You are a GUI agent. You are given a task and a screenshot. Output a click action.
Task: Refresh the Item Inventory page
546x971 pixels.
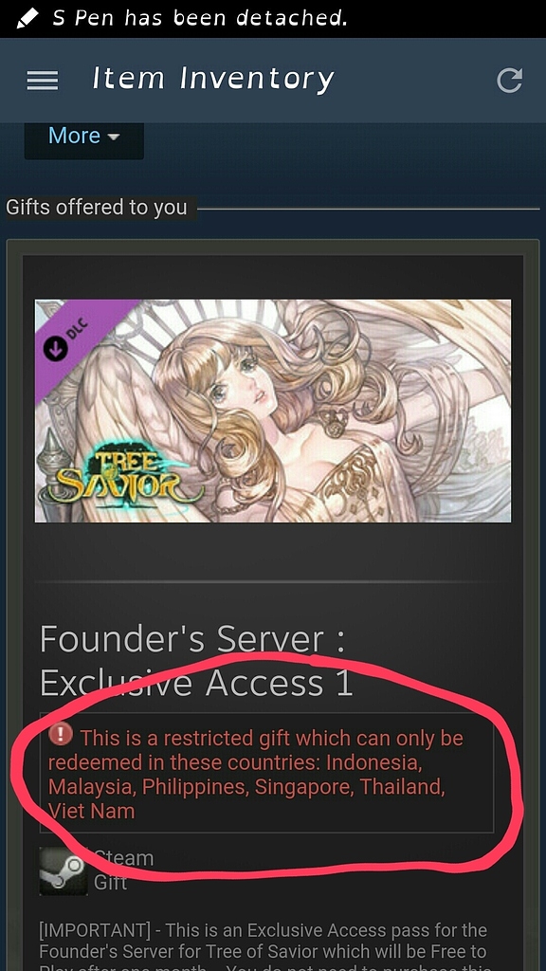point(509,81)
